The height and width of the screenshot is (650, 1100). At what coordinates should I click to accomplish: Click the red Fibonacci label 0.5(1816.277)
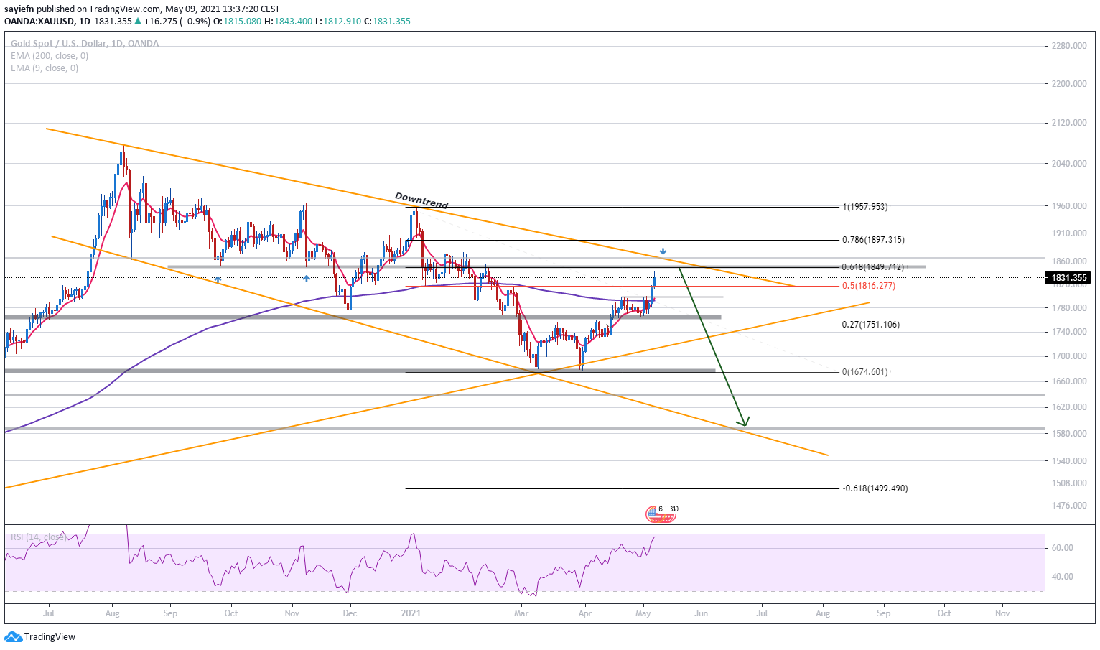[x=869, y=286]
